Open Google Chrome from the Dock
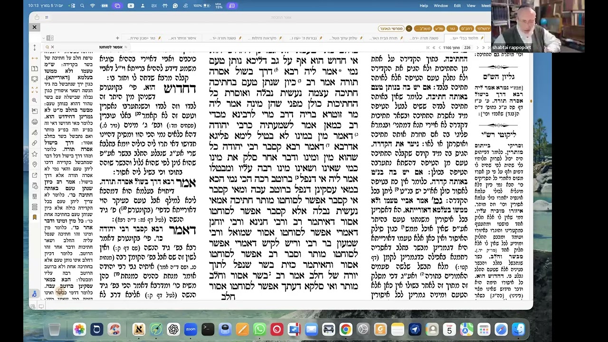 [346, 329]
